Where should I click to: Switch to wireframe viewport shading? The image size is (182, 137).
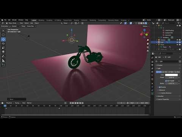click(x=139, y=23)
